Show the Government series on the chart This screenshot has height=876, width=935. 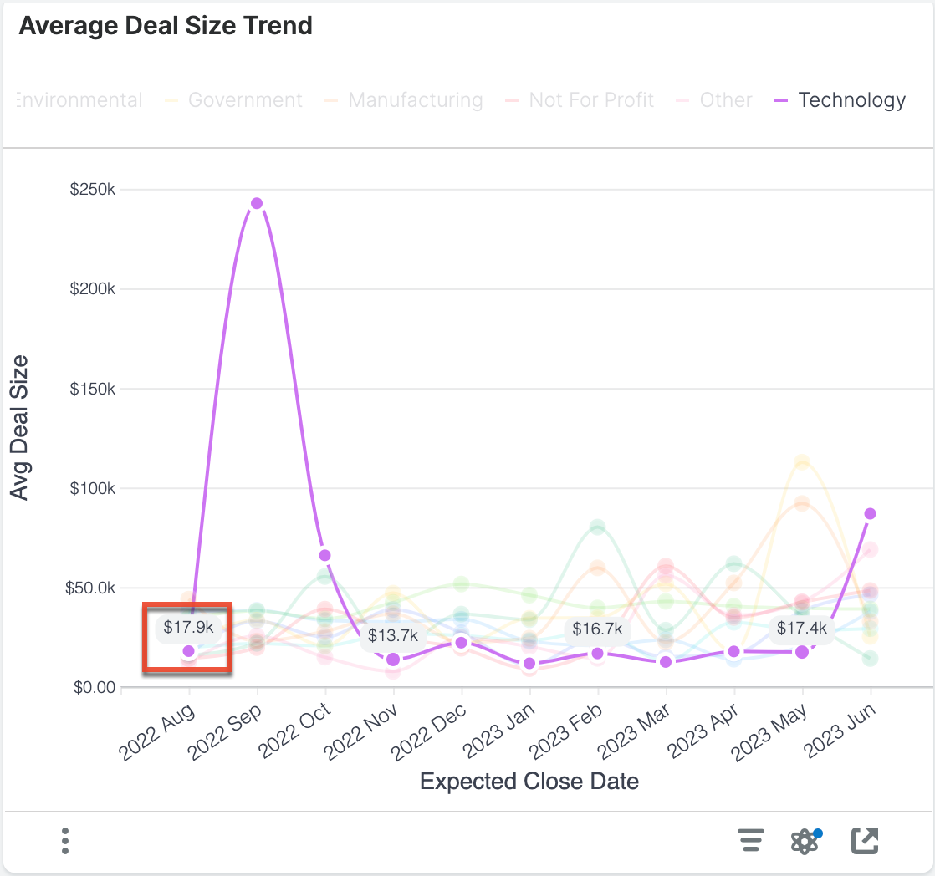point(245,99)
